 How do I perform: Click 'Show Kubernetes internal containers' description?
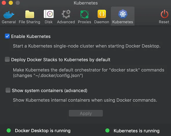click(85, 100)
